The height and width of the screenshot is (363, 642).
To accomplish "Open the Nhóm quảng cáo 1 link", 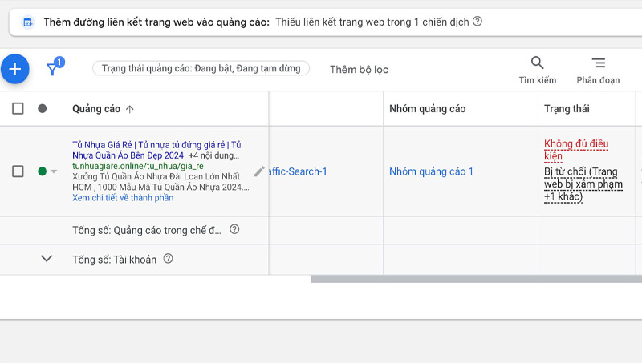I will [x=431, y=171].
